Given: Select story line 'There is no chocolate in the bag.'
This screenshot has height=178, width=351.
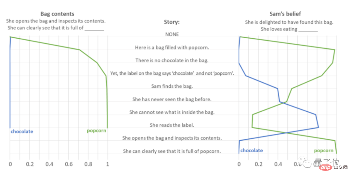Looking at the screenshot, I should pyautogui.click(x=172, y=60).
